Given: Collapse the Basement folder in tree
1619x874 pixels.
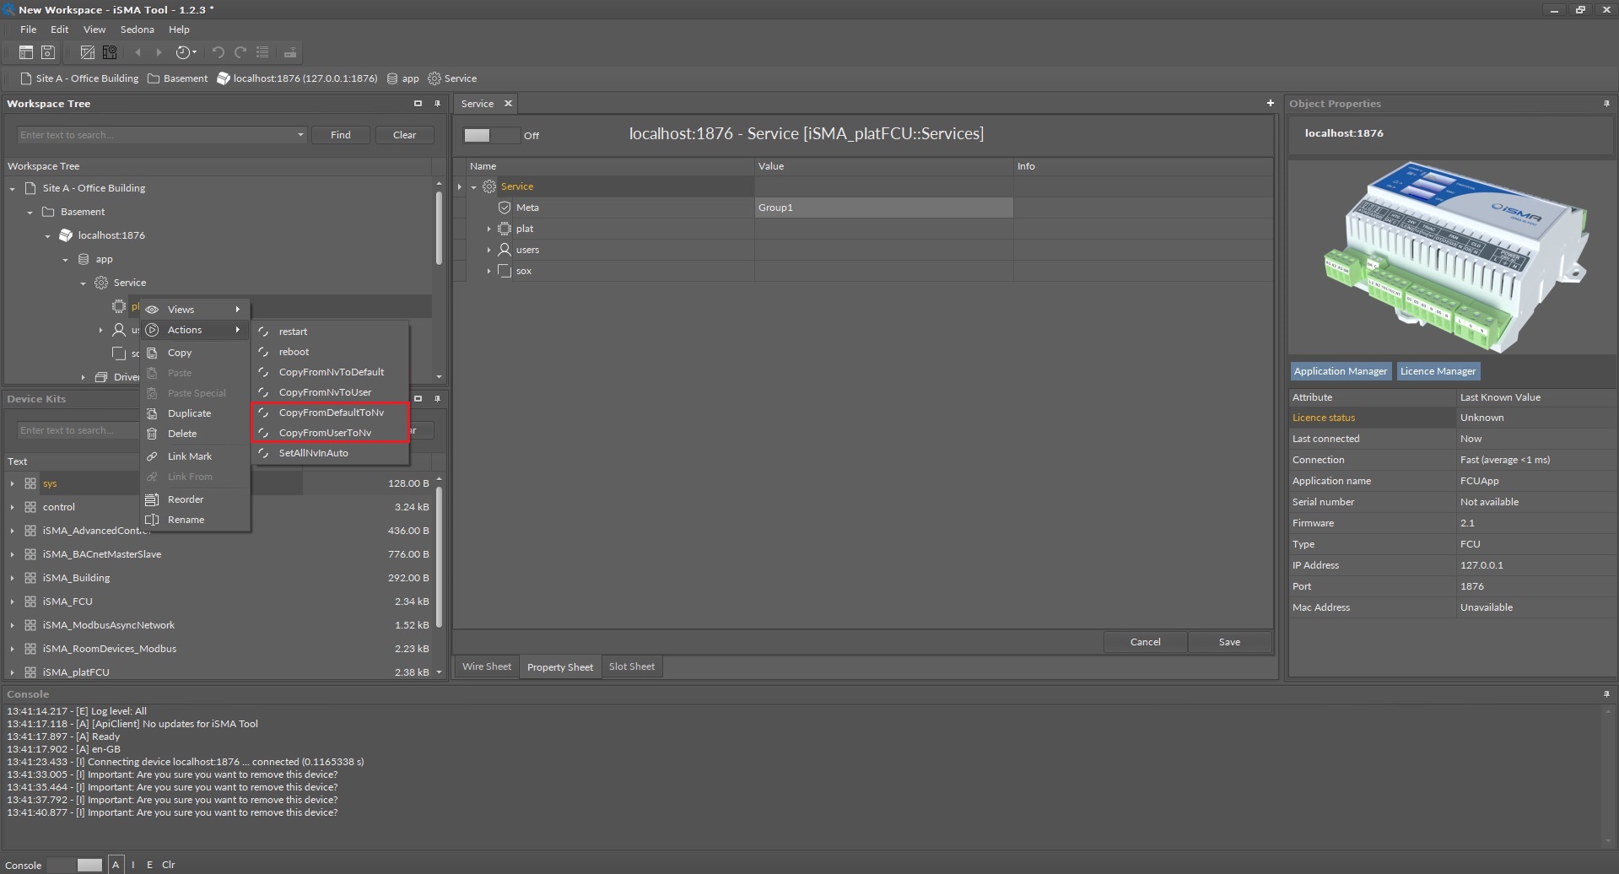Looking at the screenshot, I should tap(30, 212).
